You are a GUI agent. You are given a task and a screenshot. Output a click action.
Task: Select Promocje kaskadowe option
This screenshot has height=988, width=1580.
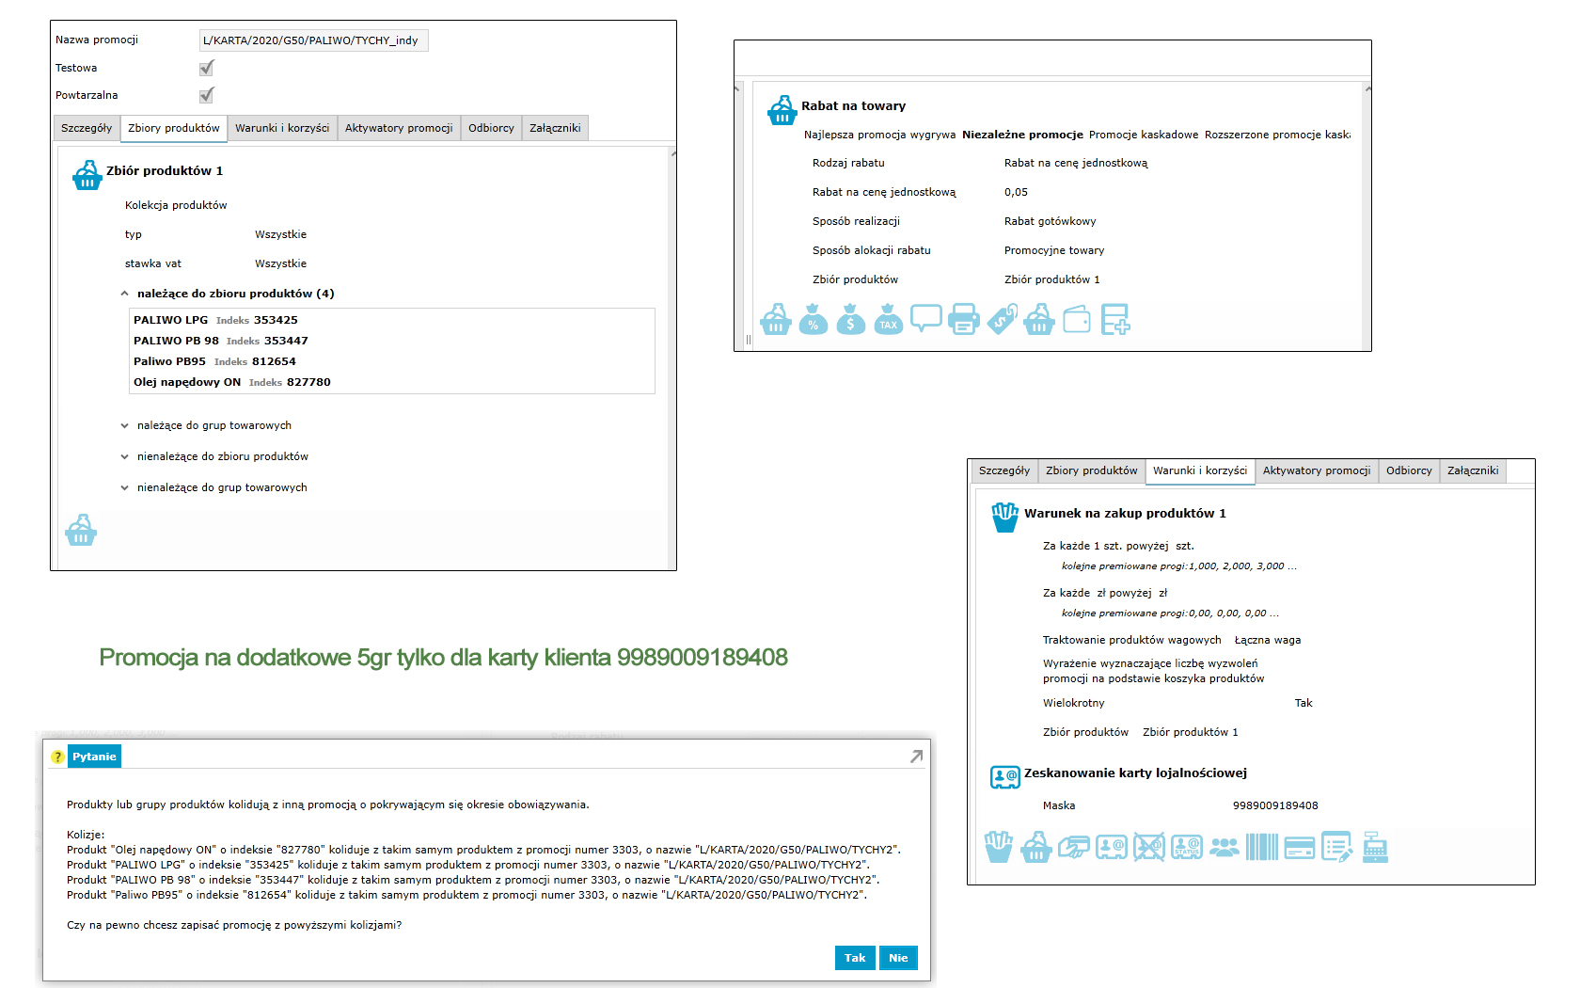click(1144, 135)
